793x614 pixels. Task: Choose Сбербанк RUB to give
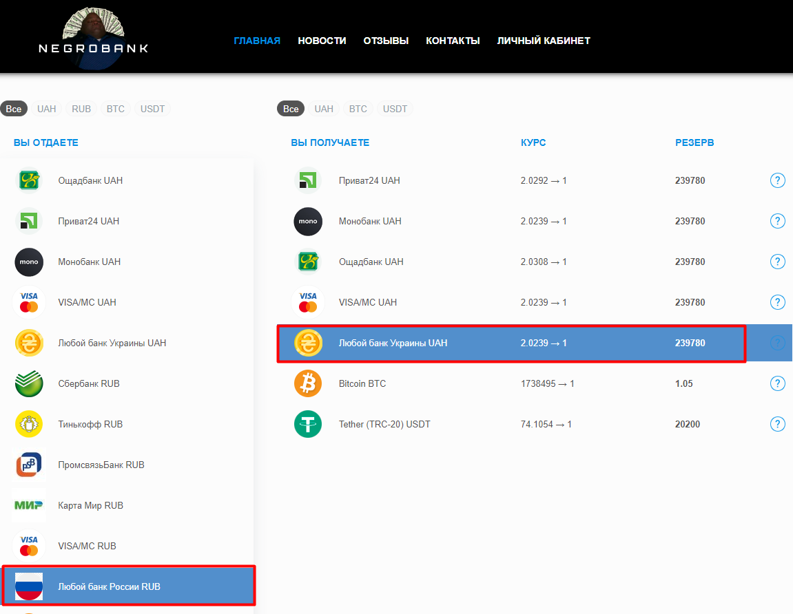[x=127, y=383]
